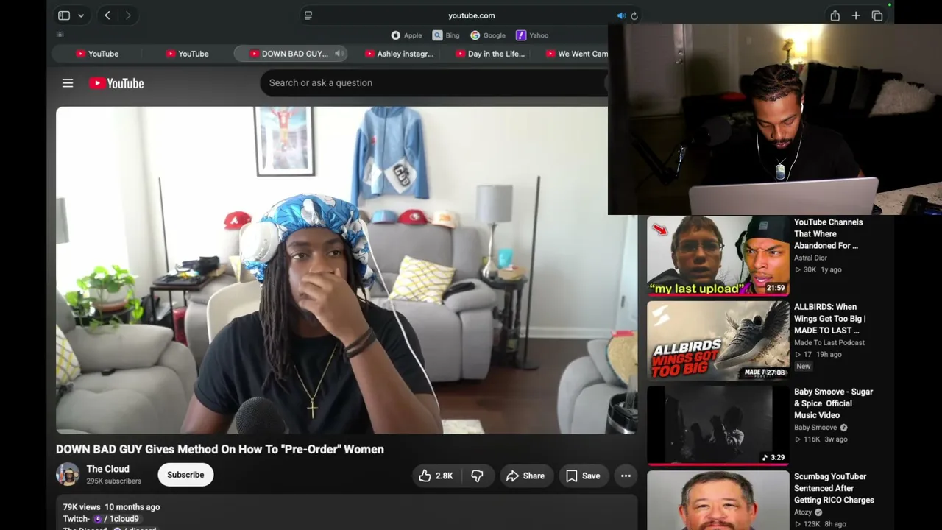Open the Scumbag YouTuber video thumbnail
Screen dimensions: 942x530
click(x=718, y=500)
